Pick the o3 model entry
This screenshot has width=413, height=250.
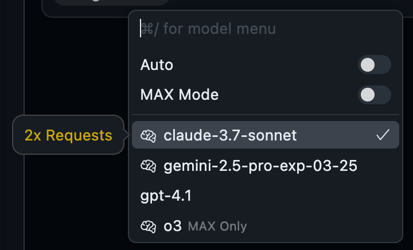coord(266,226)
